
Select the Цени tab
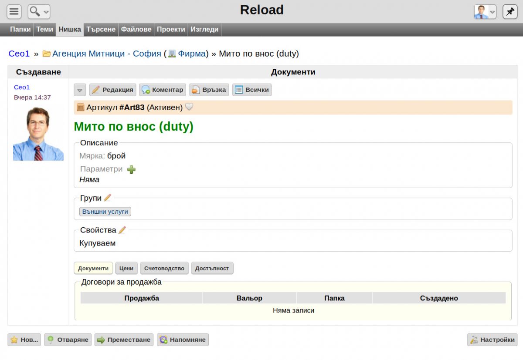pos(126,268)
